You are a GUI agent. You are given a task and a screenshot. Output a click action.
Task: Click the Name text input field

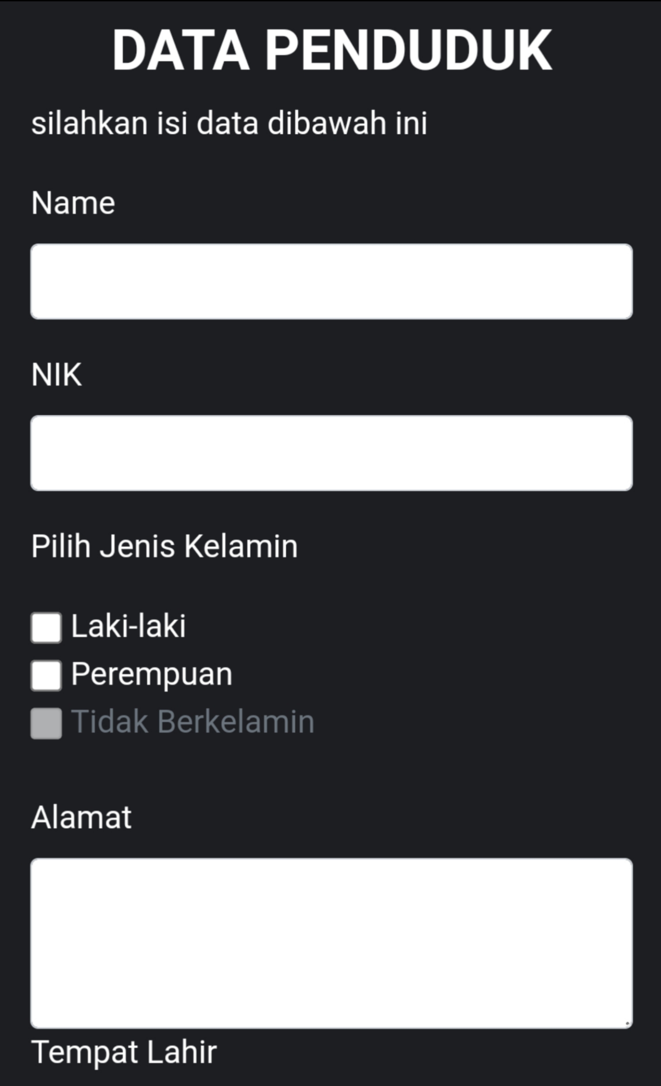coord(331,281)
